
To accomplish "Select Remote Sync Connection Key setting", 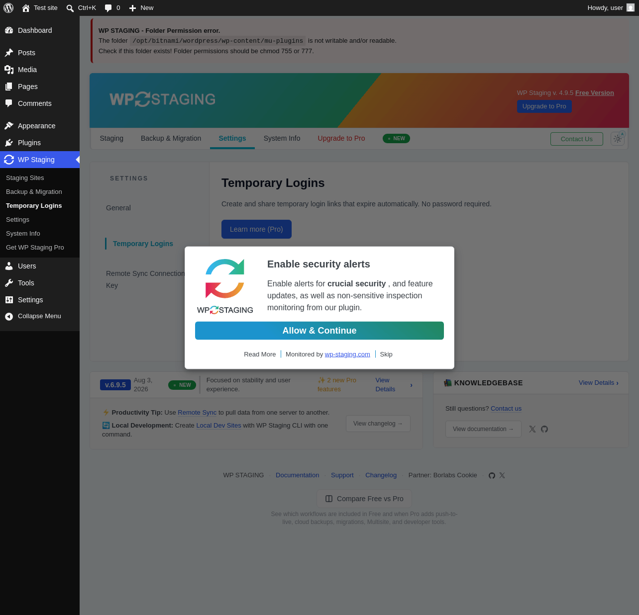I will 145,279.
